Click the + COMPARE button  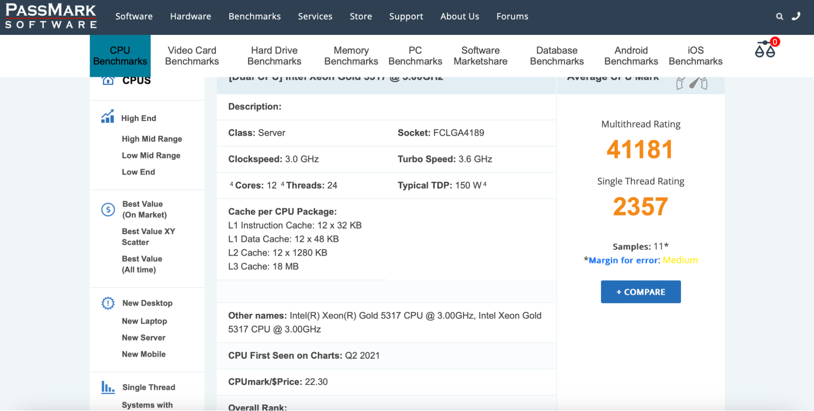coord(641,292)
